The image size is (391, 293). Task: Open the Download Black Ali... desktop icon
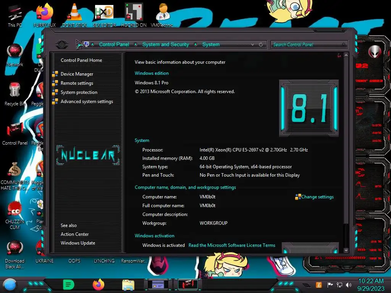pyautogui.click(x=15, y=254)
